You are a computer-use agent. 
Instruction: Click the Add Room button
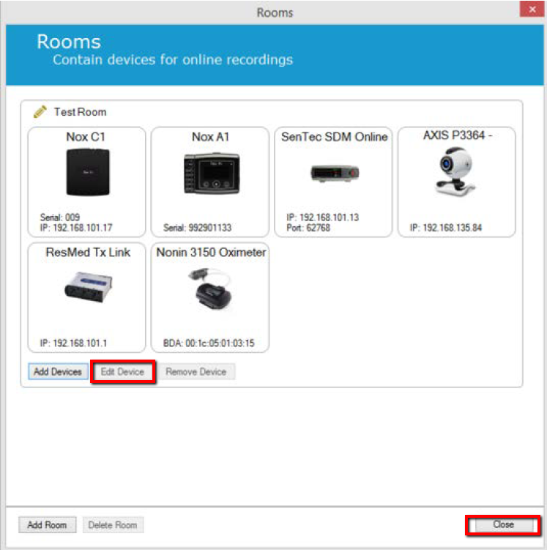(47, 525)
